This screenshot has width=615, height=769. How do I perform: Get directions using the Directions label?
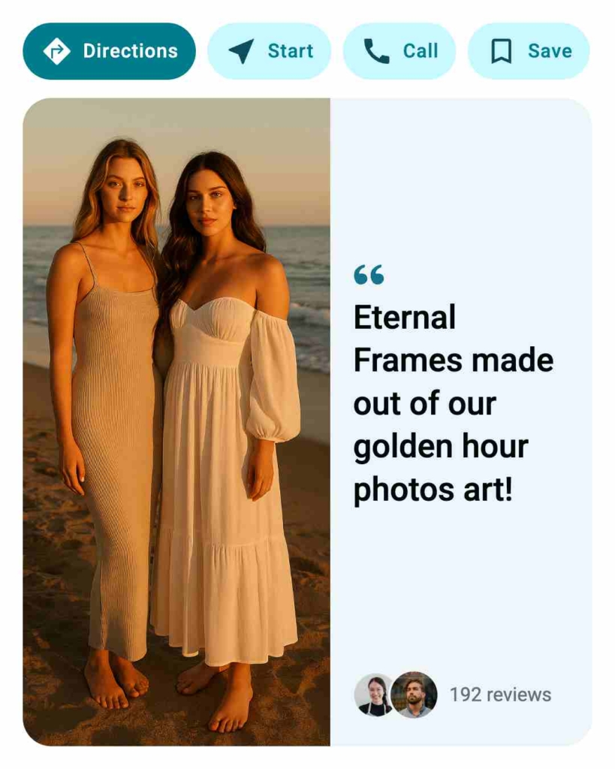pos(131,51)
